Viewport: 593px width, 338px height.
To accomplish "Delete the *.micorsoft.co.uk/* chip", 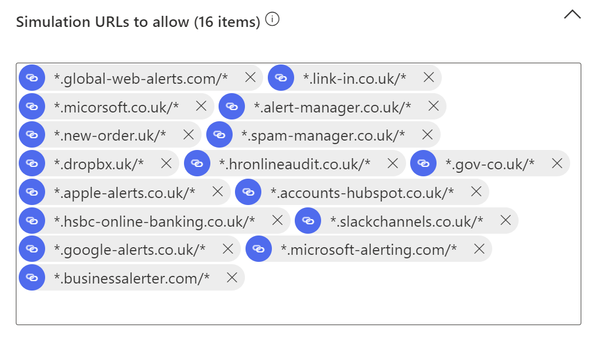I will [201, 106].
